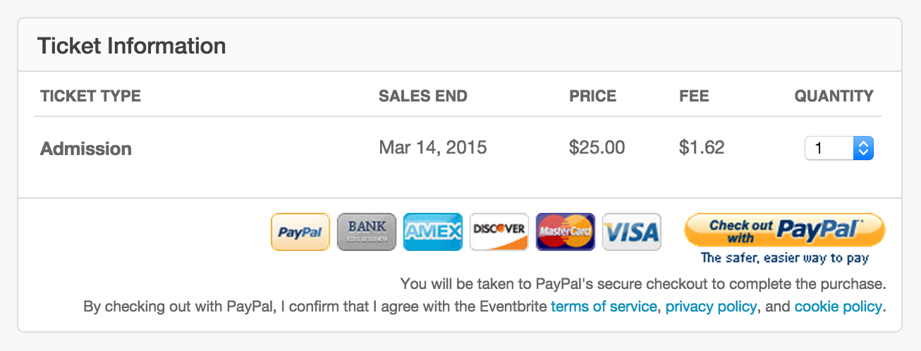Click the Admission ticket type label
Image resolution: width=921 pixels, height=351 pixels.
click(x=86, y=149)
